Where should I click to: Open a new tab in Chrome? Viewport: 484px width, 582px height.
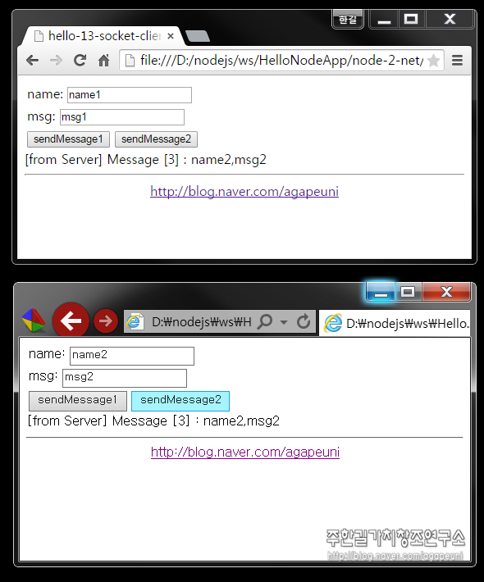pos(198,36)
